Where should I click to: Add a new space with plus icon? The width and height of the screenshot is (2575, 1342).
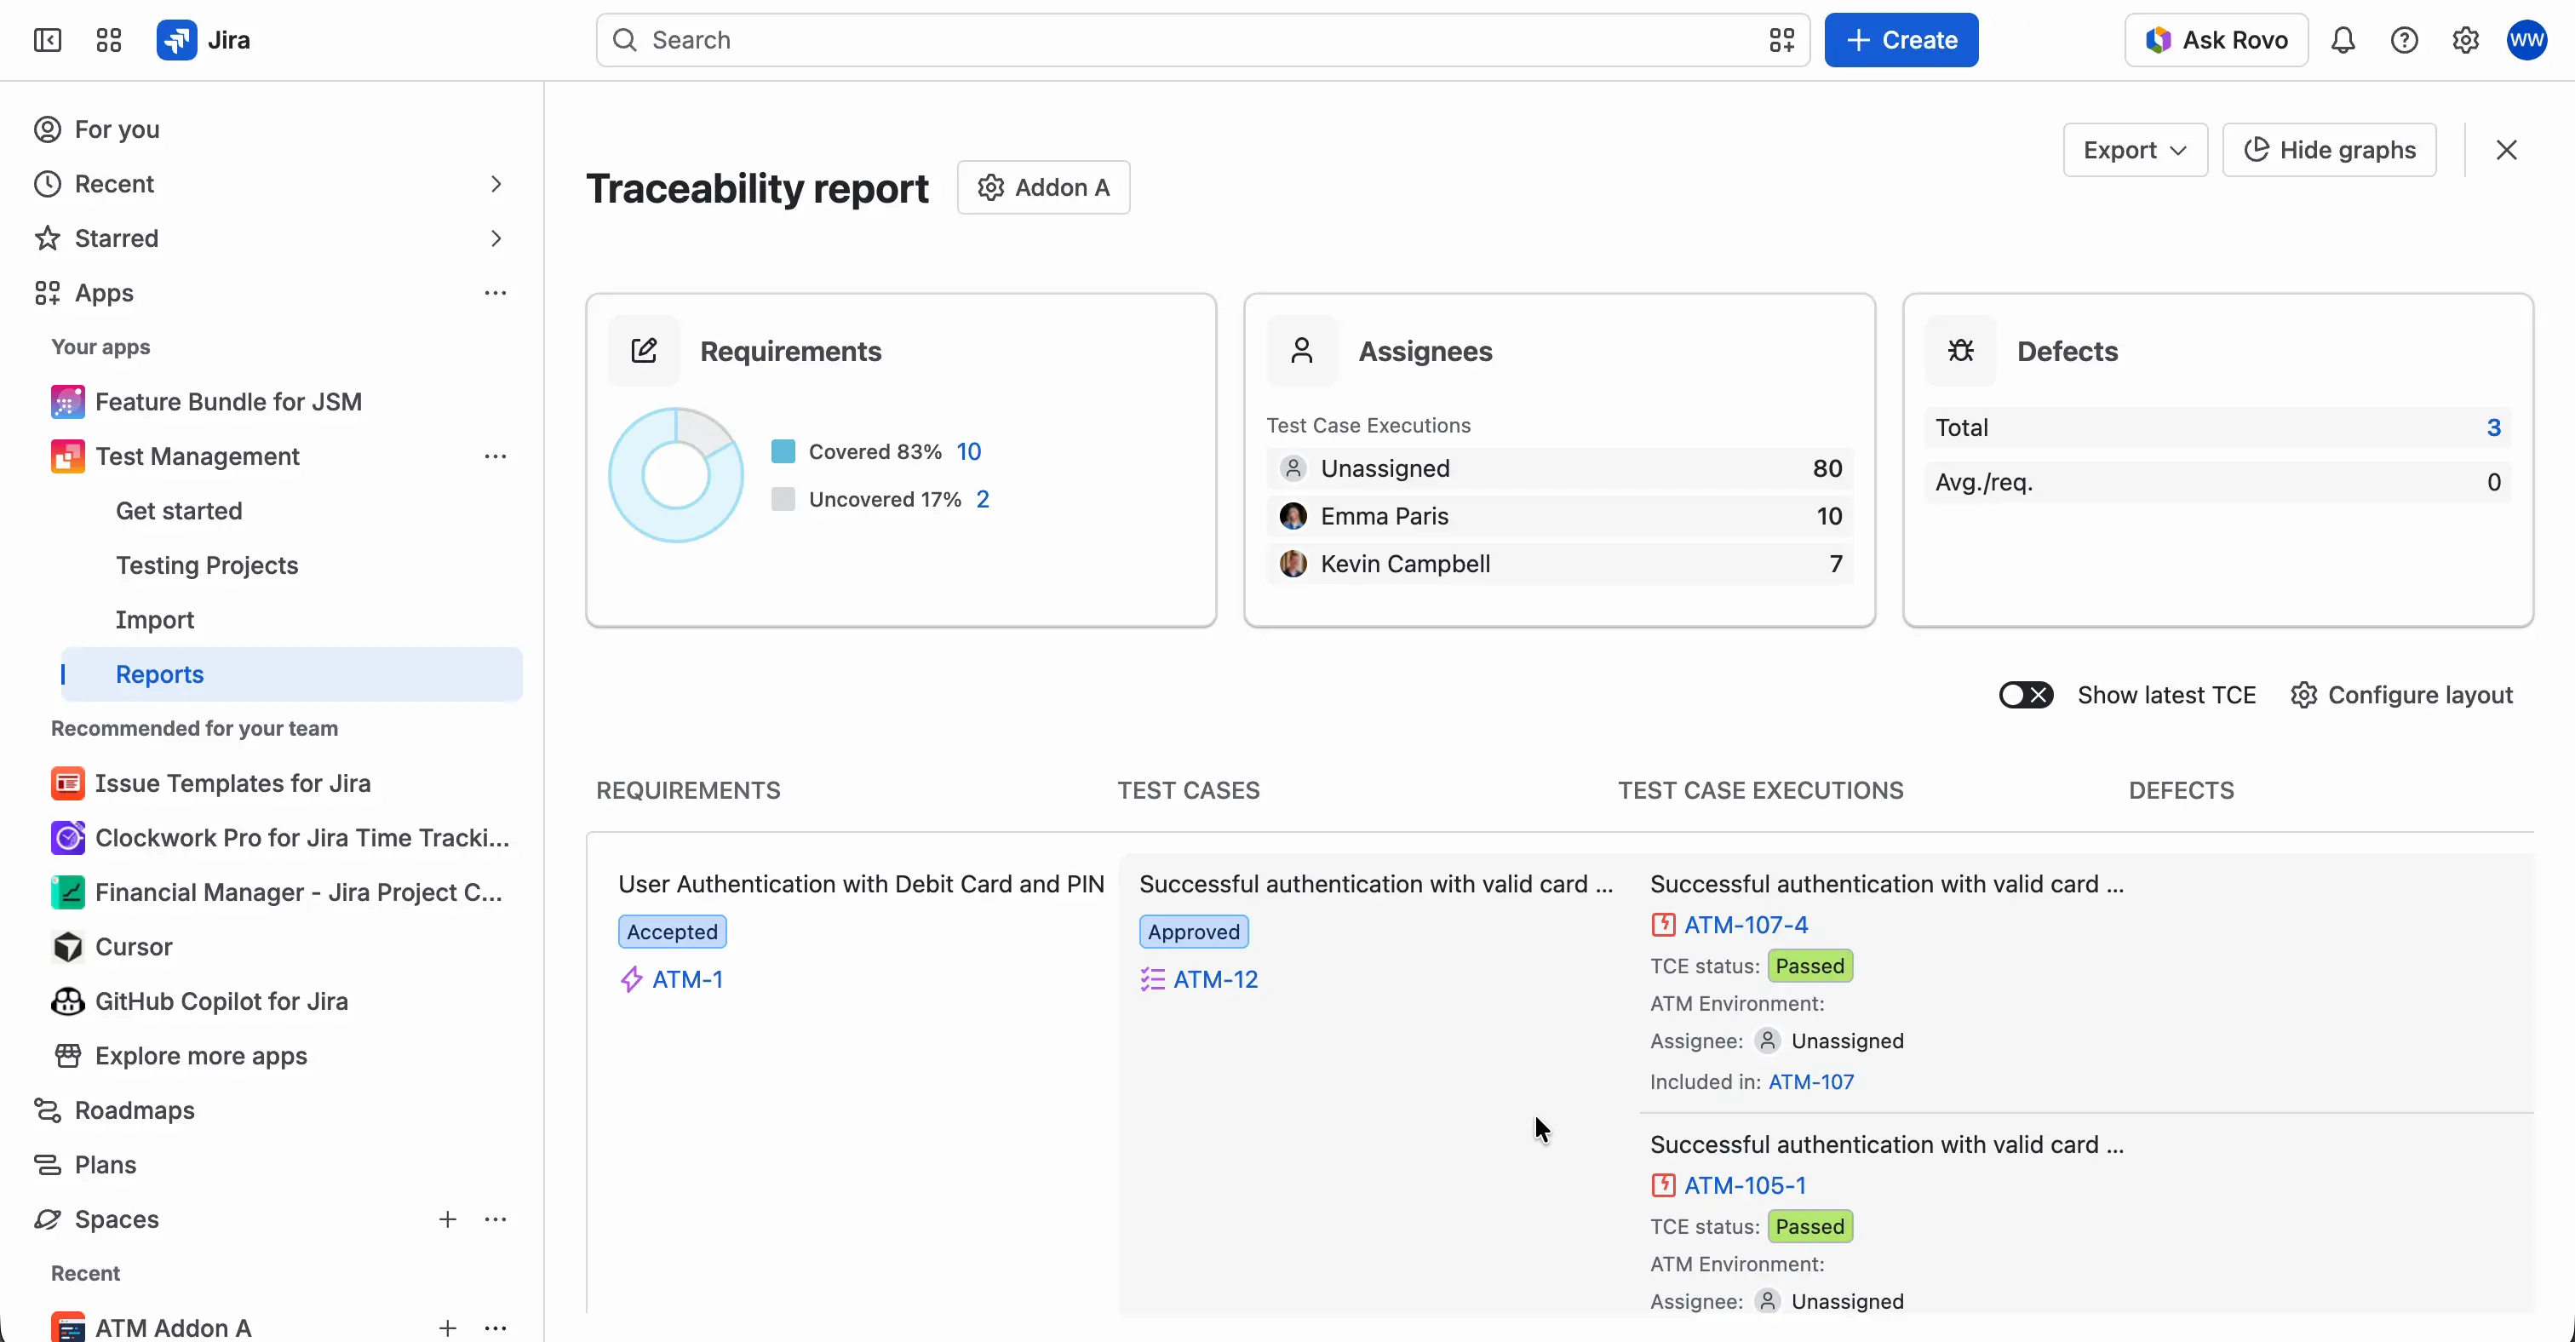pyautogui.click(x=447, y=1219)
